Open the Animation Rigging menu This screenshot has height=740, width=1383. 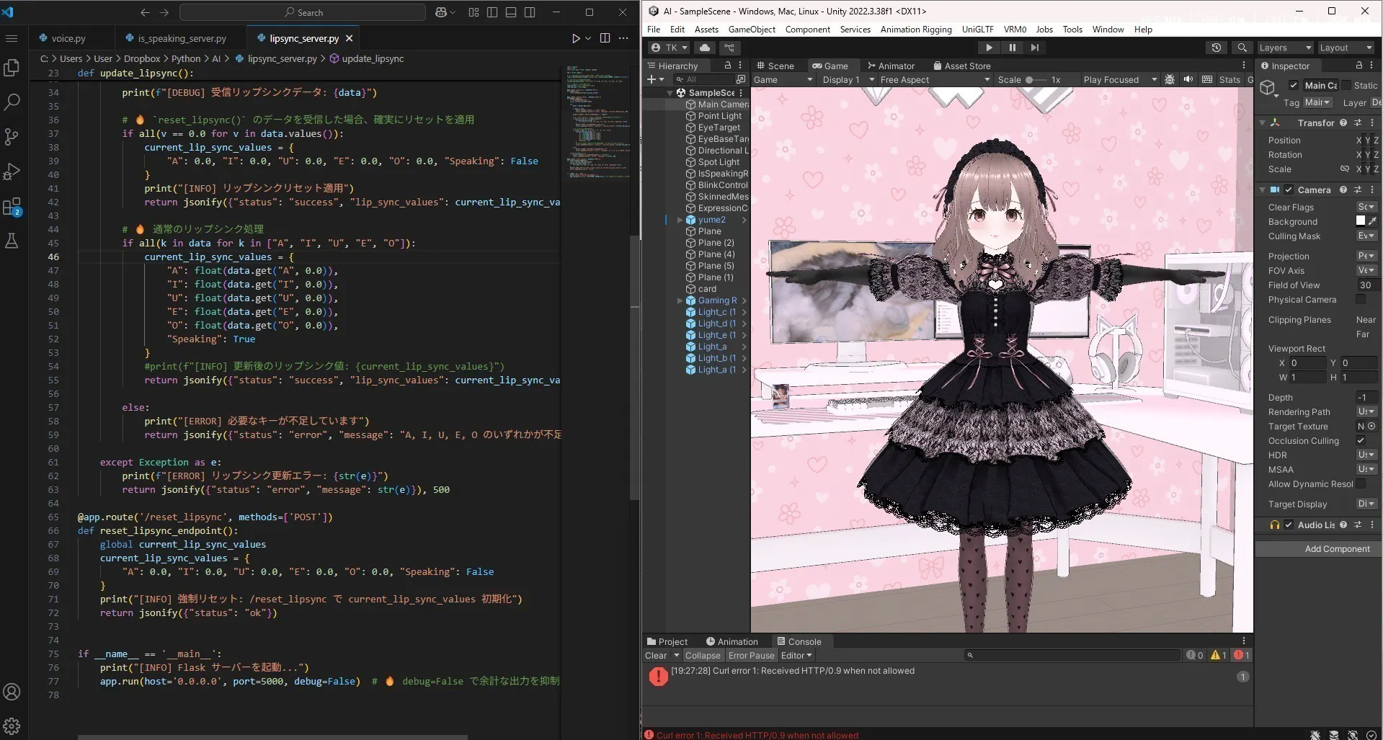[915, 30]
